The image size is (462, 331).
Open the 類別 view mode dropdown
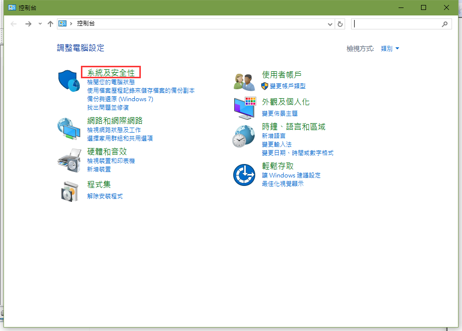pyautogui.click(x=390, y=48)
